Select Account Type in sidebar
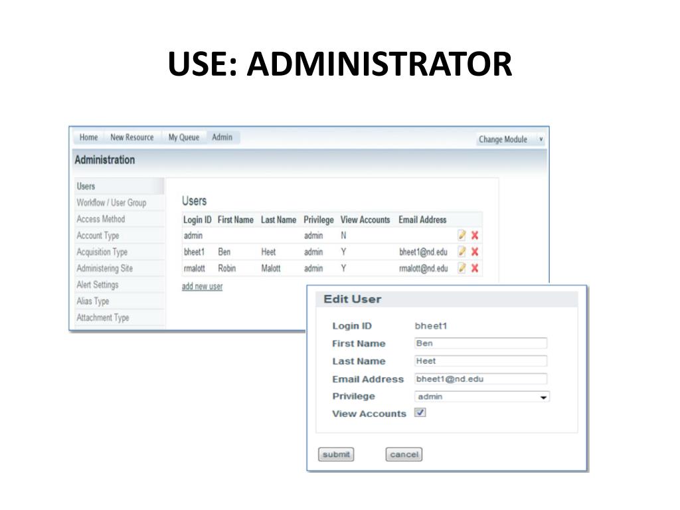680x510 pixels. point(120,236)
